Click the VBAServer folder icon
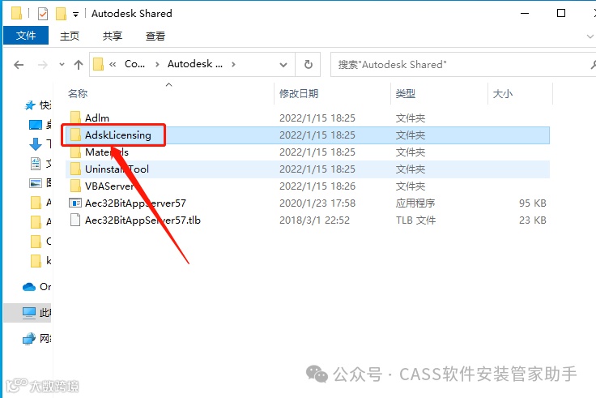Image resolution: width=596 pixels, height=398 pixels. click(x=75, y=186)
